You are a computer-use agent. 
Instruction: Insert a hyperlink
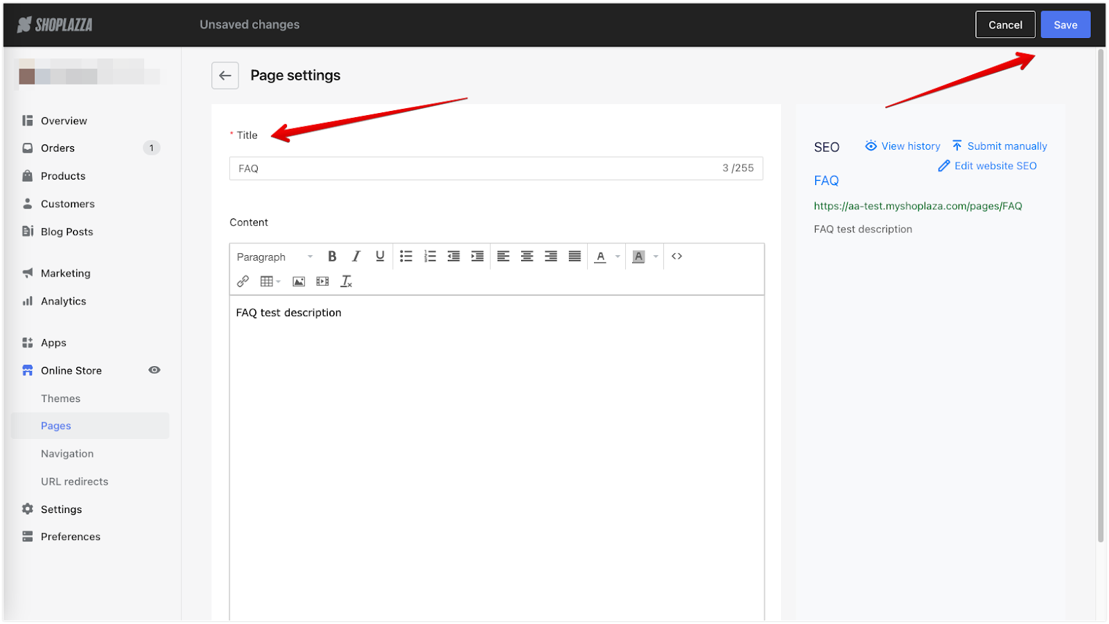243,281
